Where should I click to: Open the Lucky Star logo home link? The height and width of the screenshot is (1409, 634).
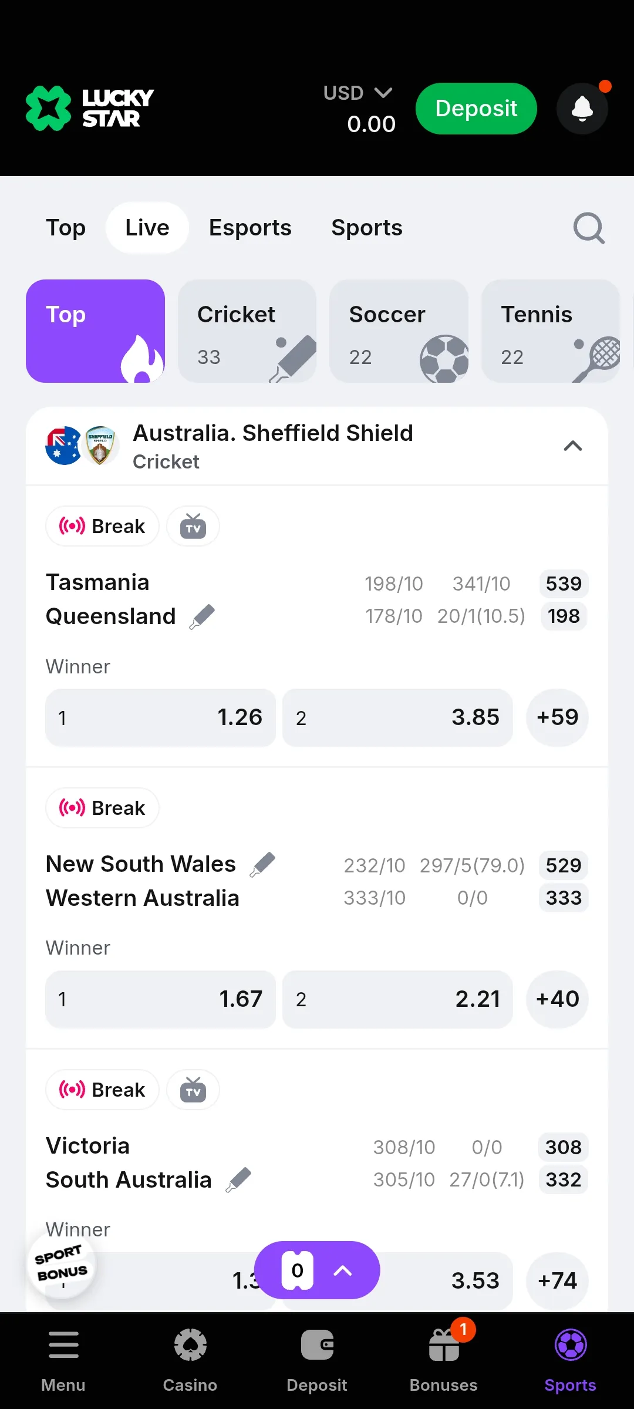click(90, 109)
